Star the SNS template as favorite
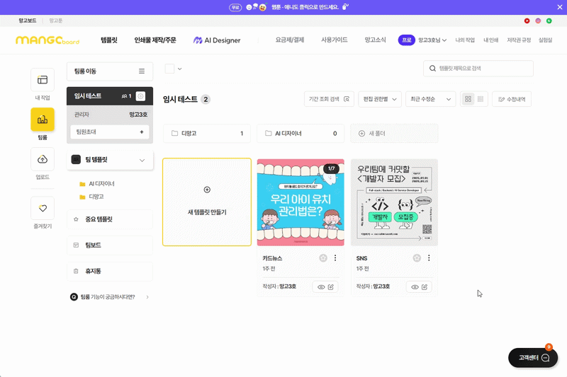 click(x=417, y=258)
